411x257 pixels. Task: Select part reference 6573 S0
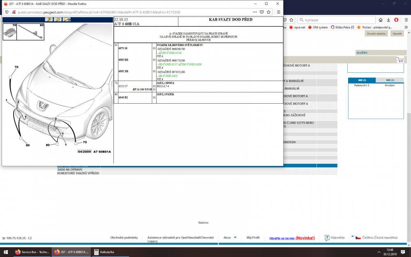pyautogui.click(x=123, y=49)
